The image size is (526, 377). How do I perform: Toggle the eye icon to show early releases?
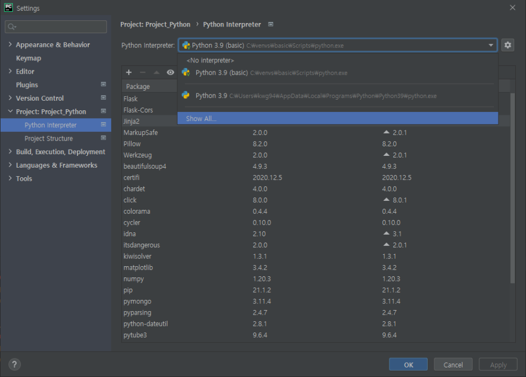170,72
